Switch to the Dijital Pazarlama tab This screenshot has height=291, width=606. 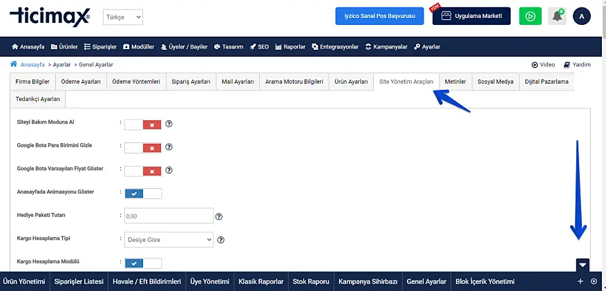coord(547,82)
